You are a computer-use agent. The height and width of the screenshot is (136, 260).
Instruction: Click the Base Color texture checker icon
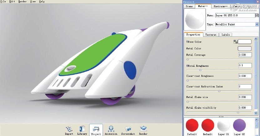point(236,41)
